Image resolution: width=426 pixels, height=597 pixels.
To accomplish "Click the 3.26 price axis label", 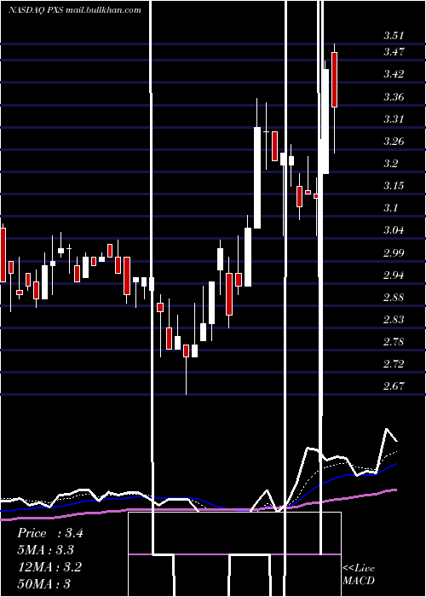I will click(x=394, y=142).
